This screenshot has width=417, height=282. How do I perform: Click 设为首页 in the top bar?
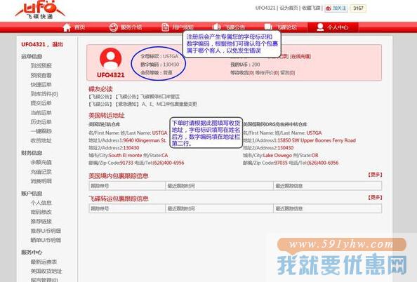[289, 8]
